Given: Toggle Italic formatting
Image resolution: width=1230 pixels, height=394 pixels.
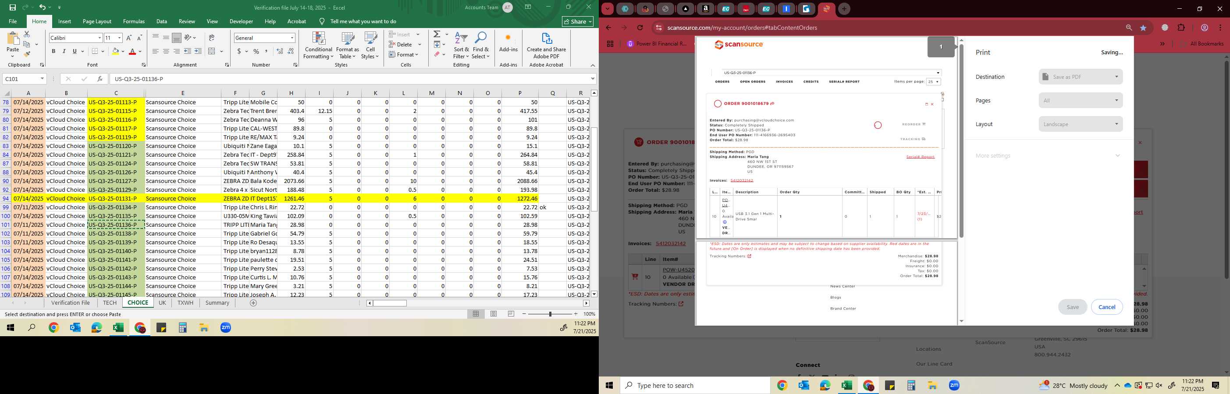Looking at the screenshot, I should click(x=64, y=51).
